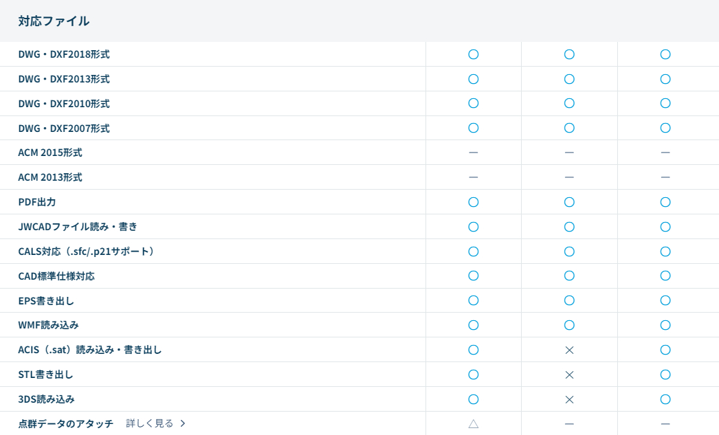Click the 対応ファイル section header
Image resolution: width=719 pixels, height=435 pixels.
click(54, 21)
